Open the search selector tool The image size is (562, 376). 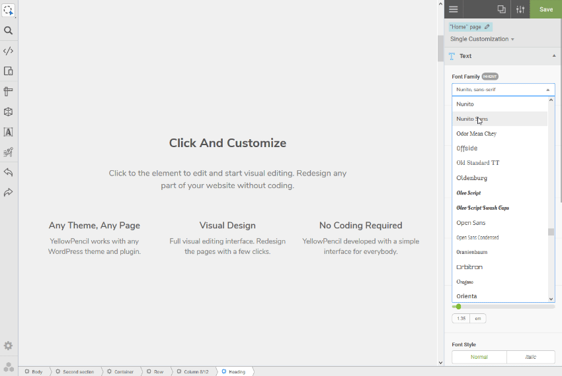pyautogui.click(x=8, y=30)
